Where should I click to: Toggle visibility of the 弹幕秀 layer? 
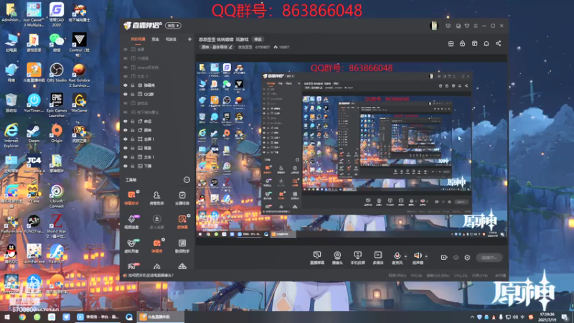click(125, 85)
